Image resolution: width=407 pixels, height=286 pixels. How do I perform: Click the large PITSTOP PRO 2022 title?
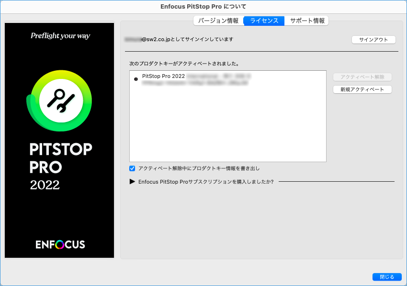click(x=60, y=165)
